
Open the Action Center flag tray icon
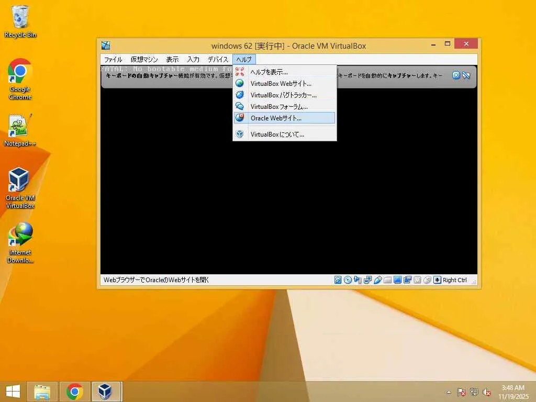pos(461,392)
